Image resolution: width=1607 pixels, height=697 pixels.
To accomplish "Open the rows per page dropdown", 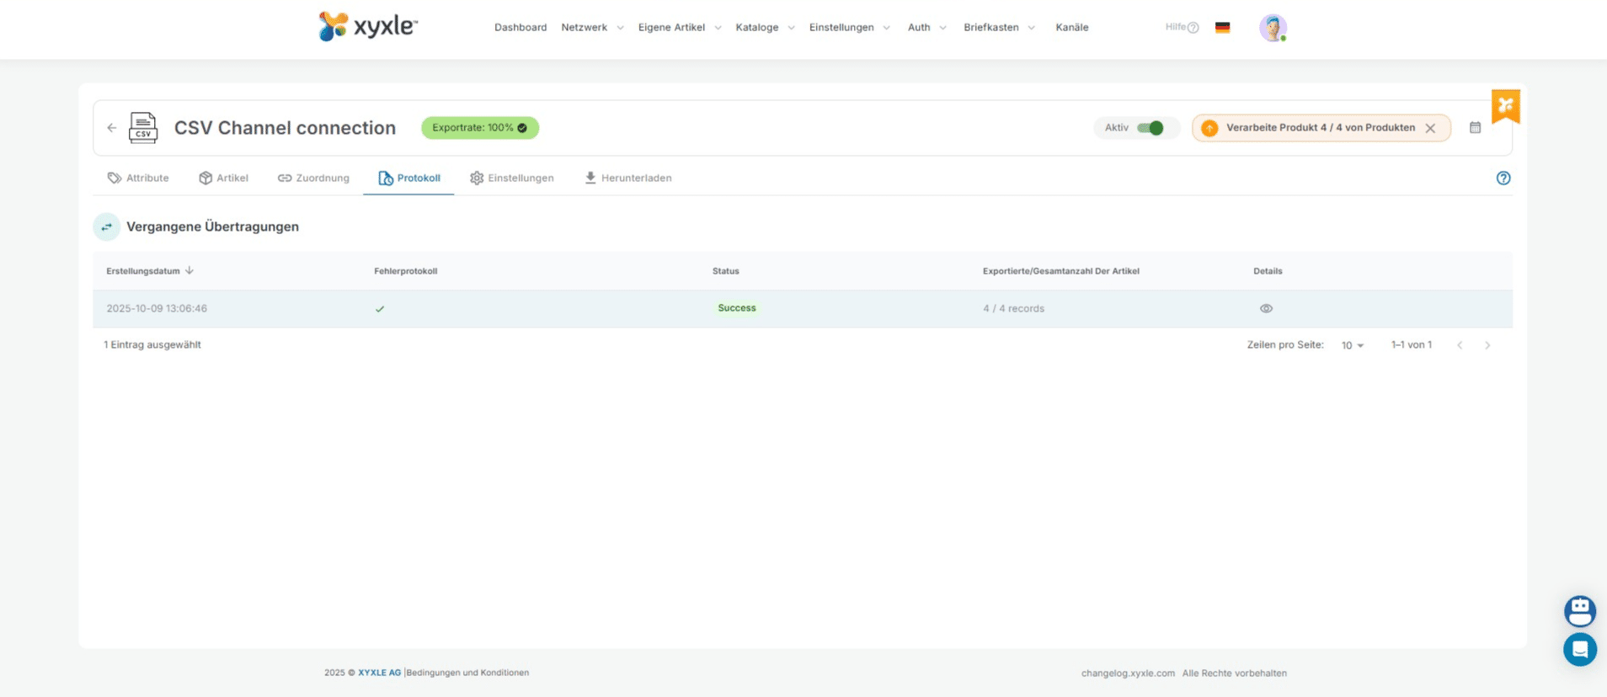I will click(1352, 345).
